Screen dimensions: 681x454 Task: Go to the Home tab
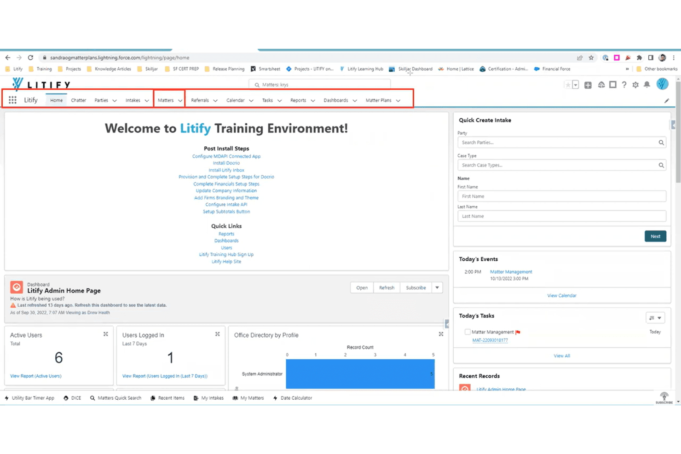click(57, 100)
